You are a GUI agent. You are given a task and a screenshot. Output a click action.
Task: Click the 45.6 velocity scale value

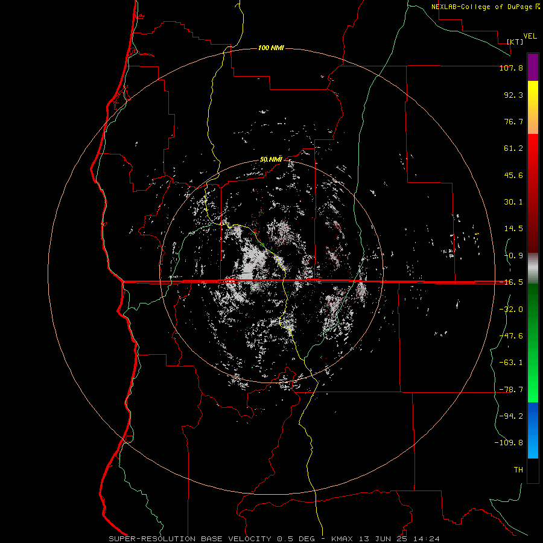(513, 175)
